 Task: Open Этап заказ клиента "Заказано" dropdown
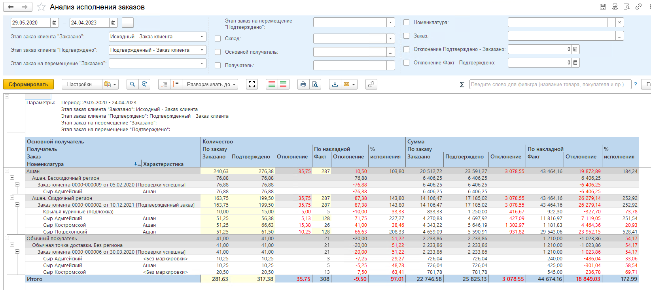[x=202, y=37]
